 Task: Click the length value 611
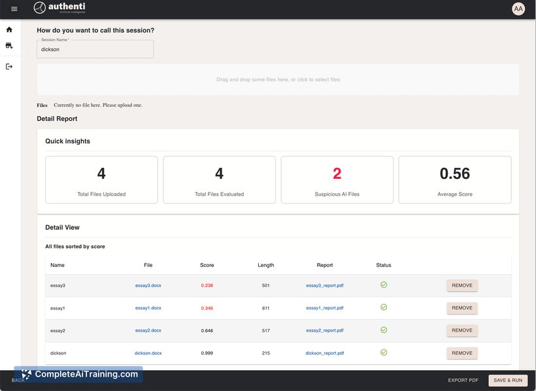265,308
